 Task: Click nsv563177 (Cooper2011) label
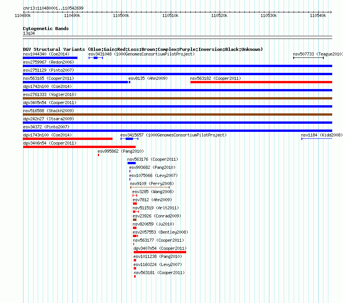pos(158,241)
